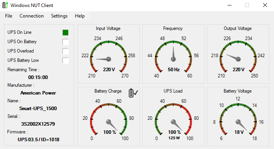
Task: Click the 220 V reading under Input Voltage
Action: [109, 70]
